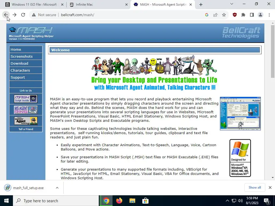The height and width of the screenshot is (206, 275).
Task: Open the uBlock Origin extension icon
Action: [x=235, y=15]
